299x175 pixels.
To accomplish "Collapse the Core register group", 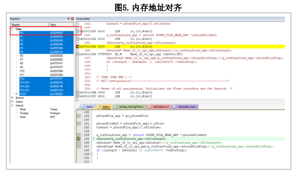I will point(12,29).
